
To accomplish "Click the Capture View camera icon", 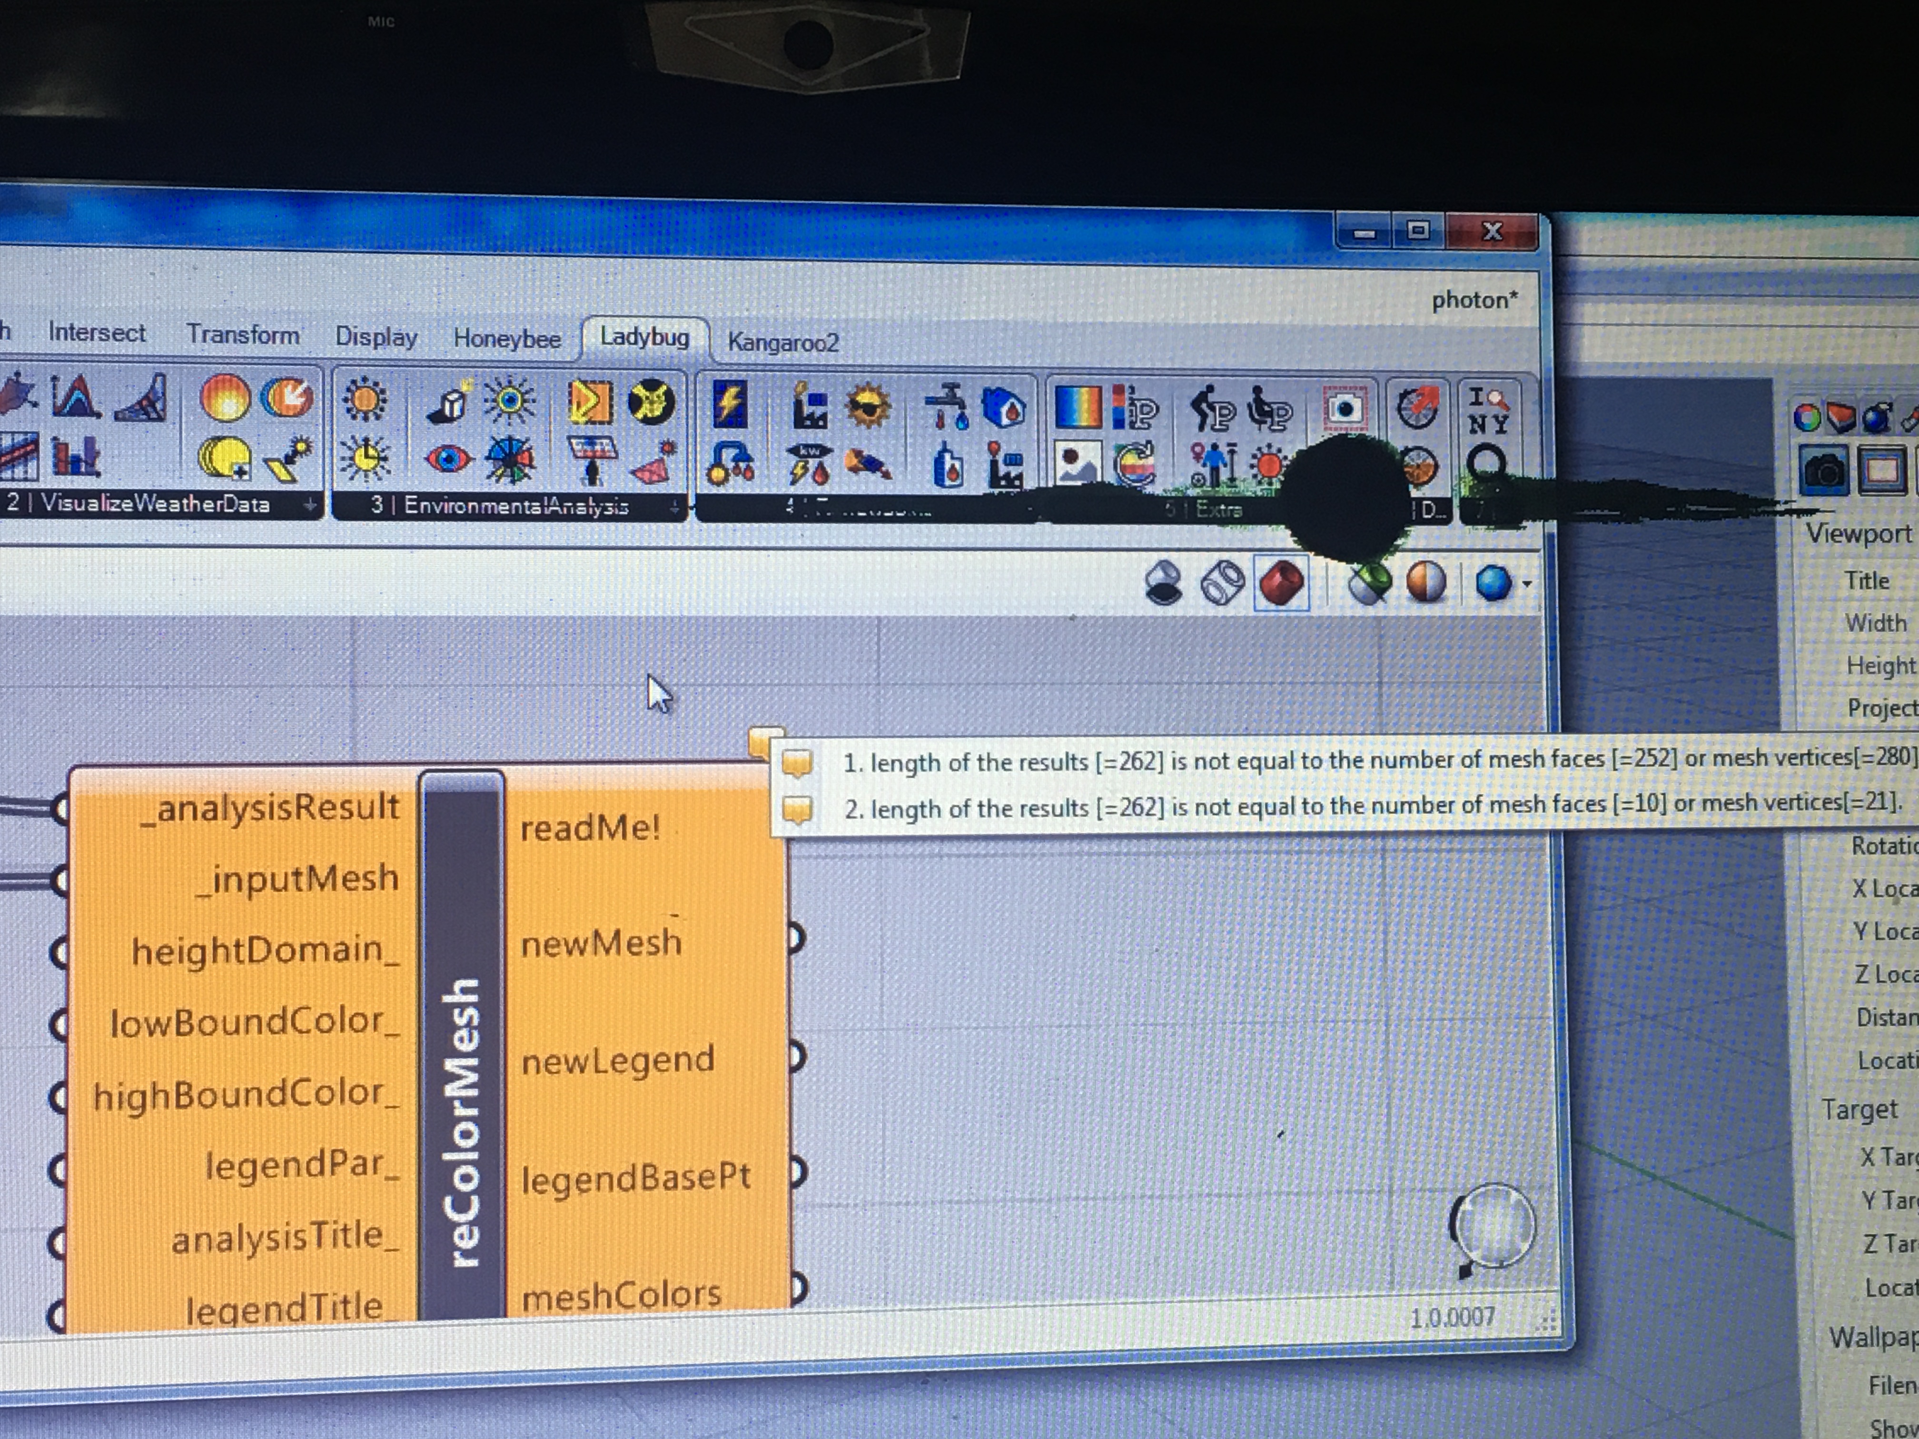I will [1345, 409].
